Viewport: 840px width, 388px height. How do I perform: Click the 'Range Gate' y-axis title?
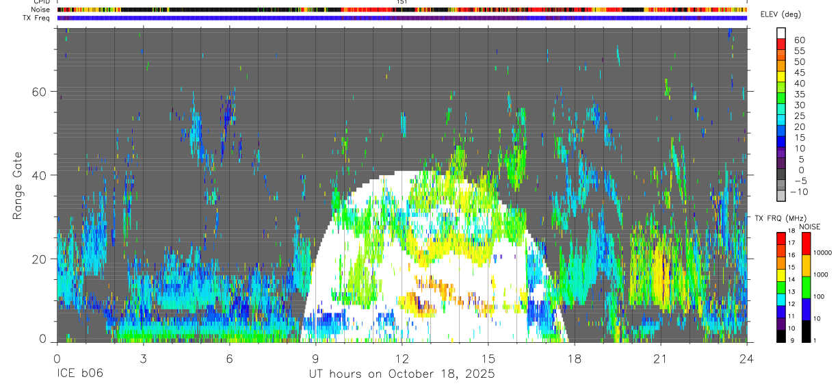18,185
